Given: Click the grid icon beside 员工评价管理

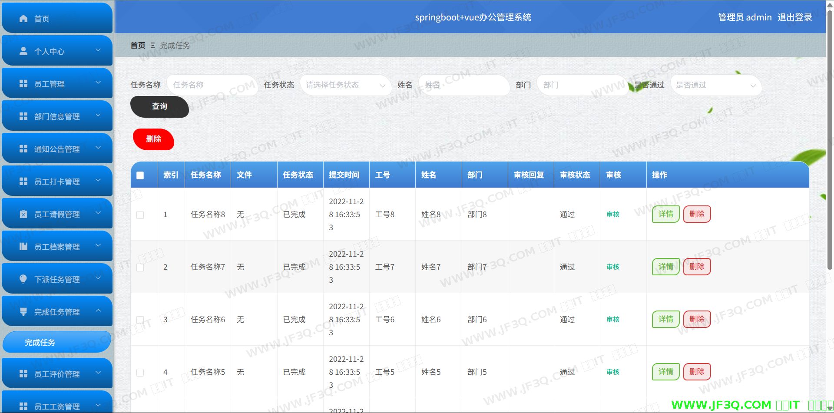Looking at the screenshot, I should tap(23, 374).
